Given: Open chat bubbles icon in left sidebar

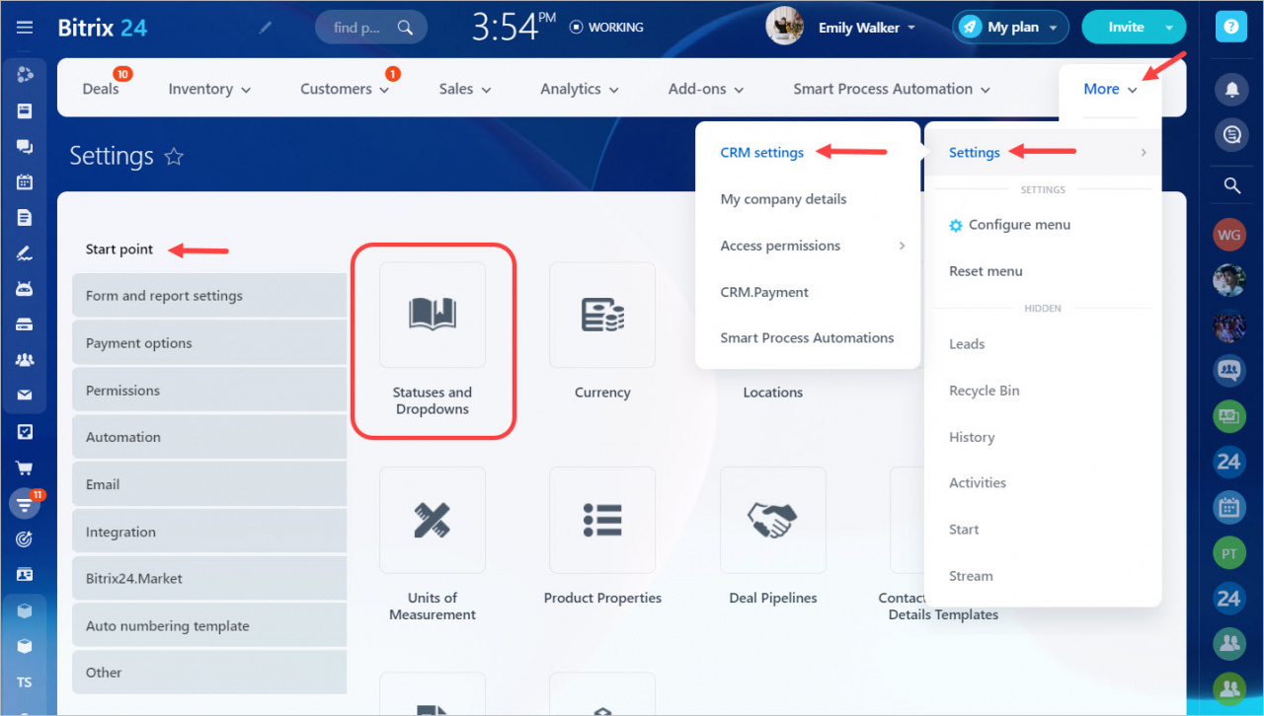Looking at the screenshot, I should [25, 146].
